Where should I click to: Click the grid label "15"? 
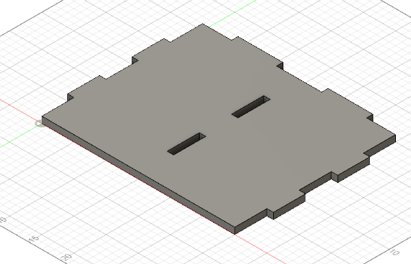pos(34,238)
